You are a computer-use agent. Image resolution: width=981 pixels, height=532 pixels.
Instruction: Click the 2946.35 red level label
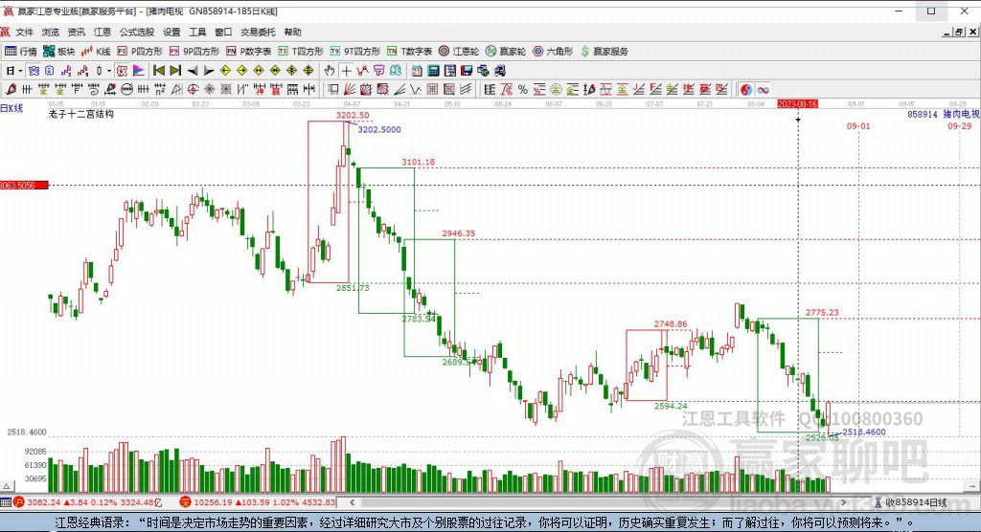459,233
